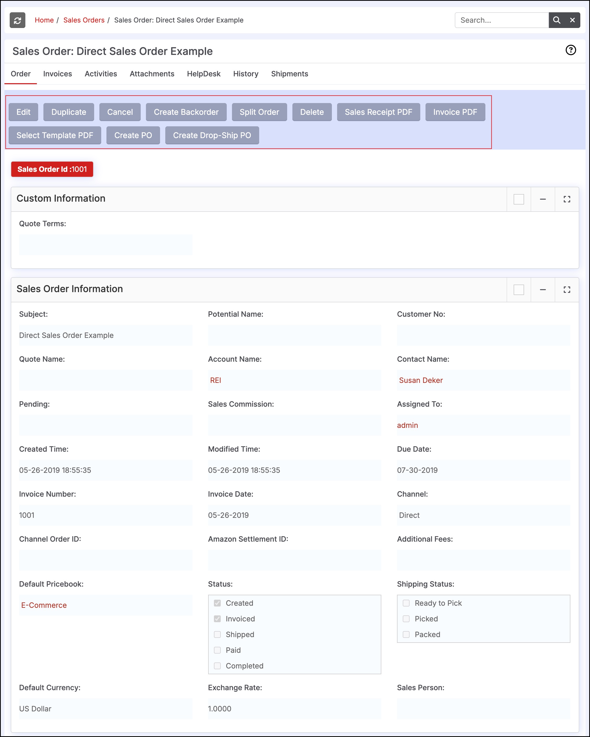Open the Activities tab
This screenshot has height=737, width=590.
point(101,74)
